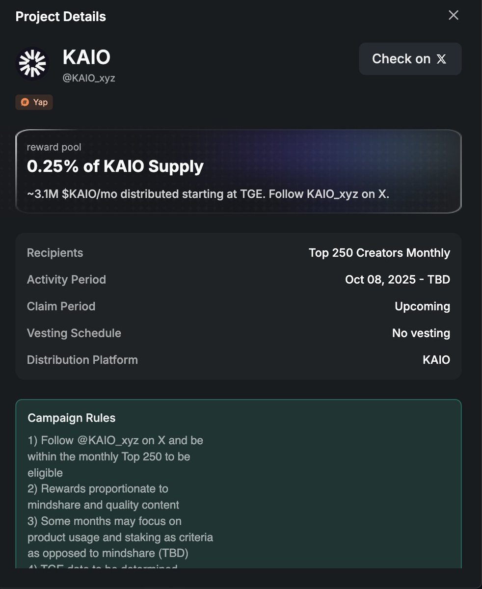Click rule 1 about following @KAIO_xyz
This screenshot has height=589, width=482.
click(x=115, y=456)
